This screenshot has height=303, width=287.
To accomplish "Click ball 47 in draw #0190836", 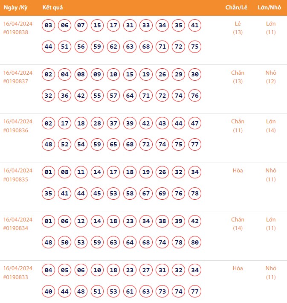I will (194, 124).
